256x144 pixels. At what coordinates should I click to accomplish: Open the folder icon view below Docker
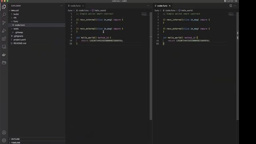4,62
